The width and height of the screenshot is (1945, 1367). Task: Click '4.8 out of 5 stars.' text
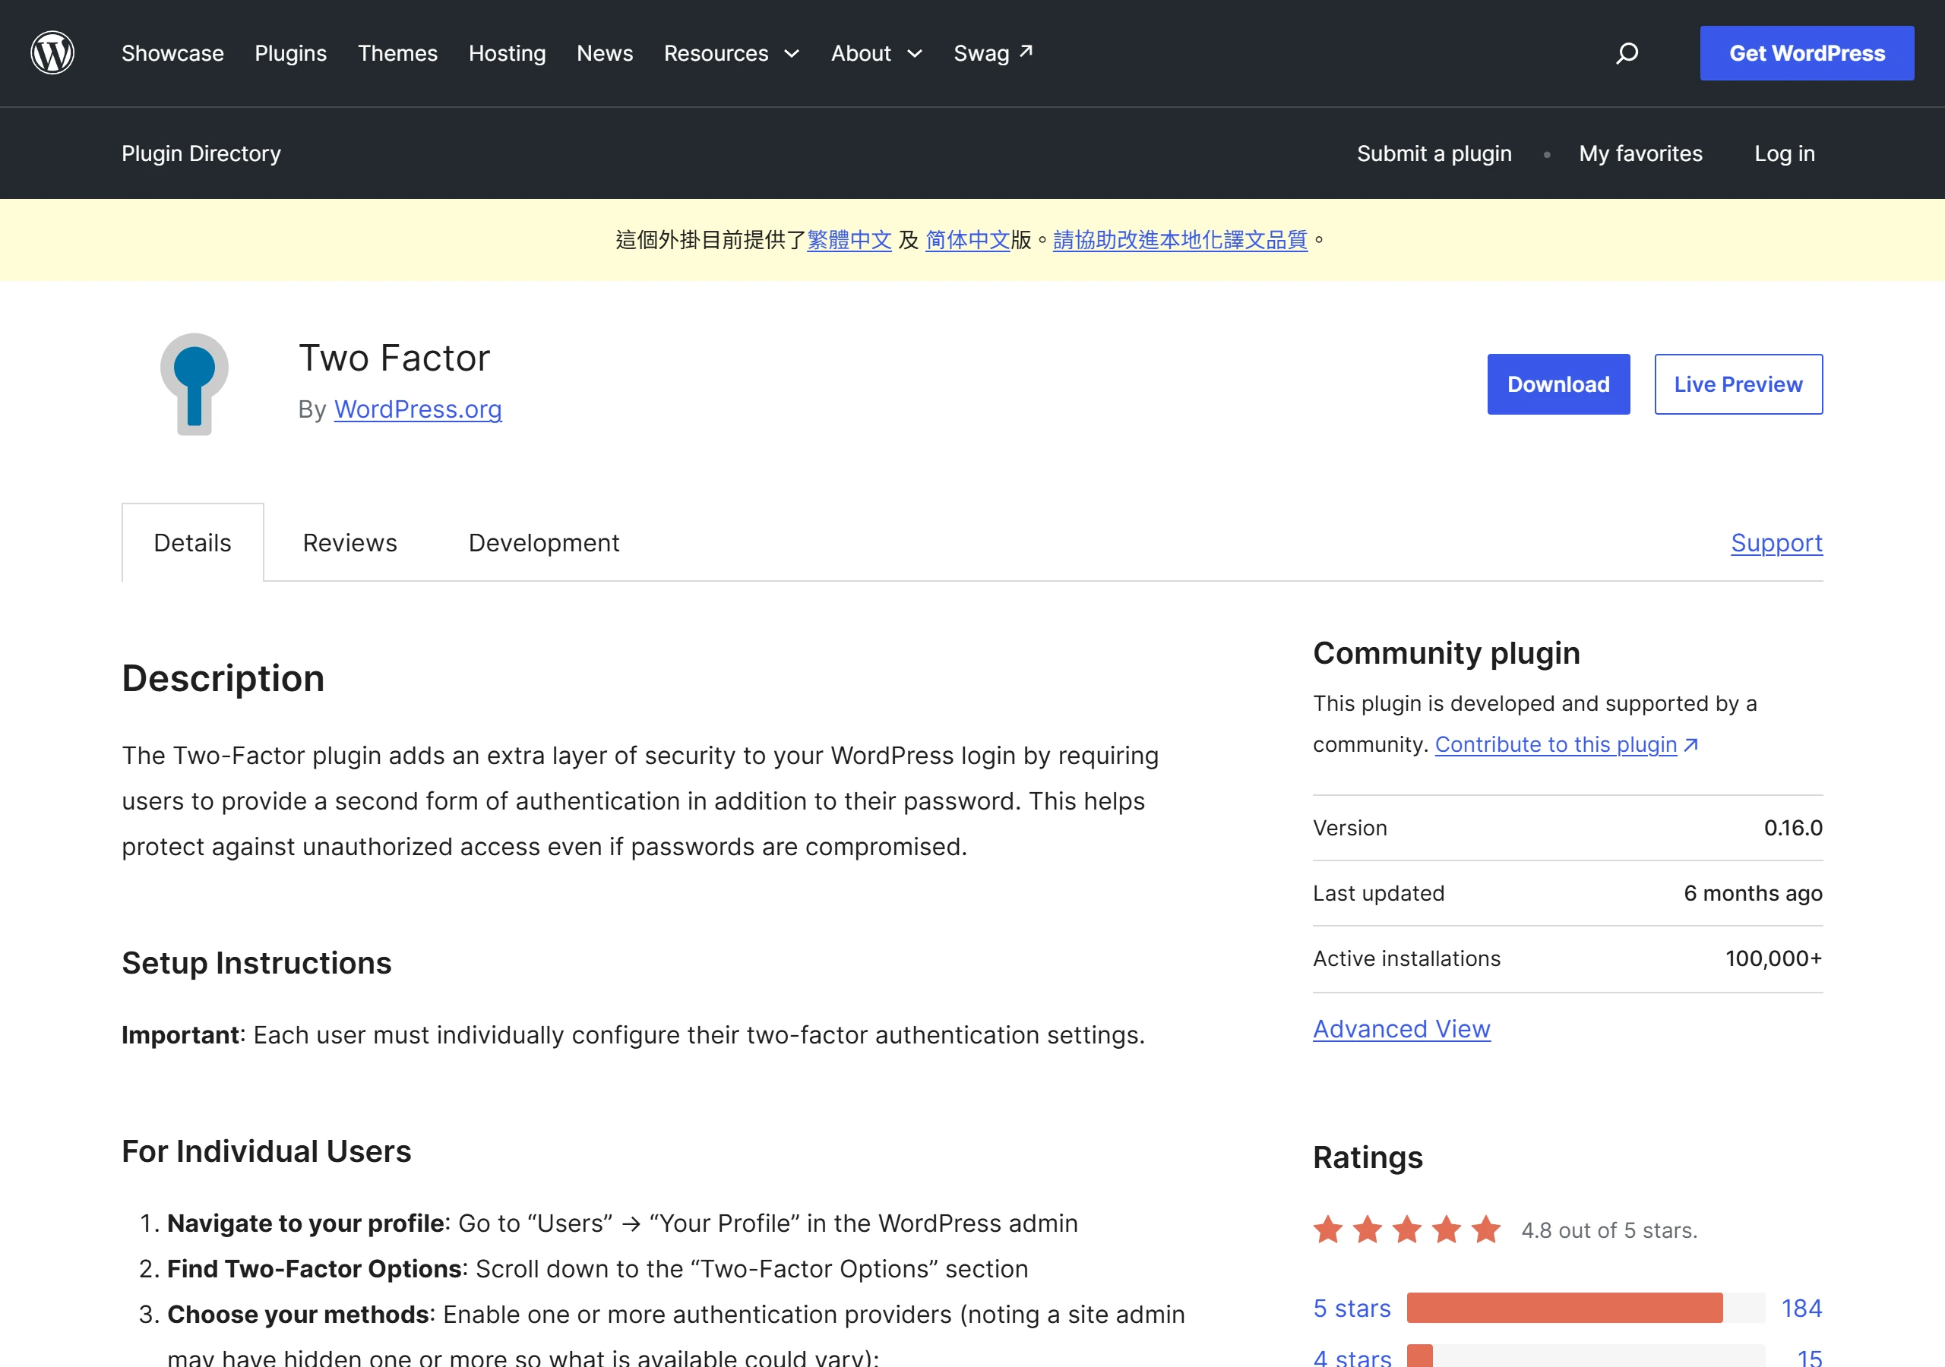1608,1230
